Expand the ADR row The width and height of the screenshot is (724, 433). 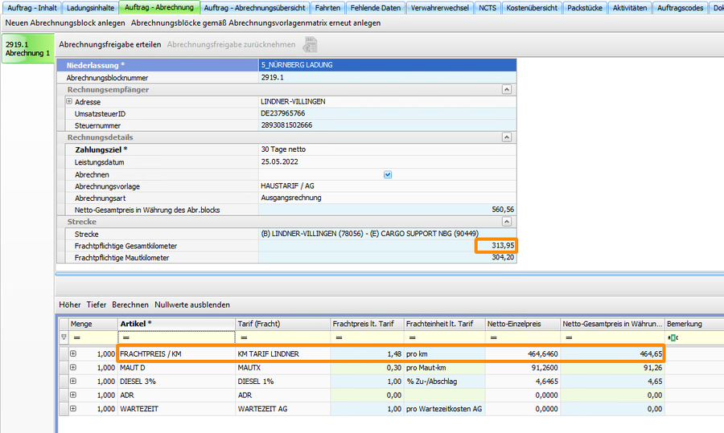pos(73,394)
